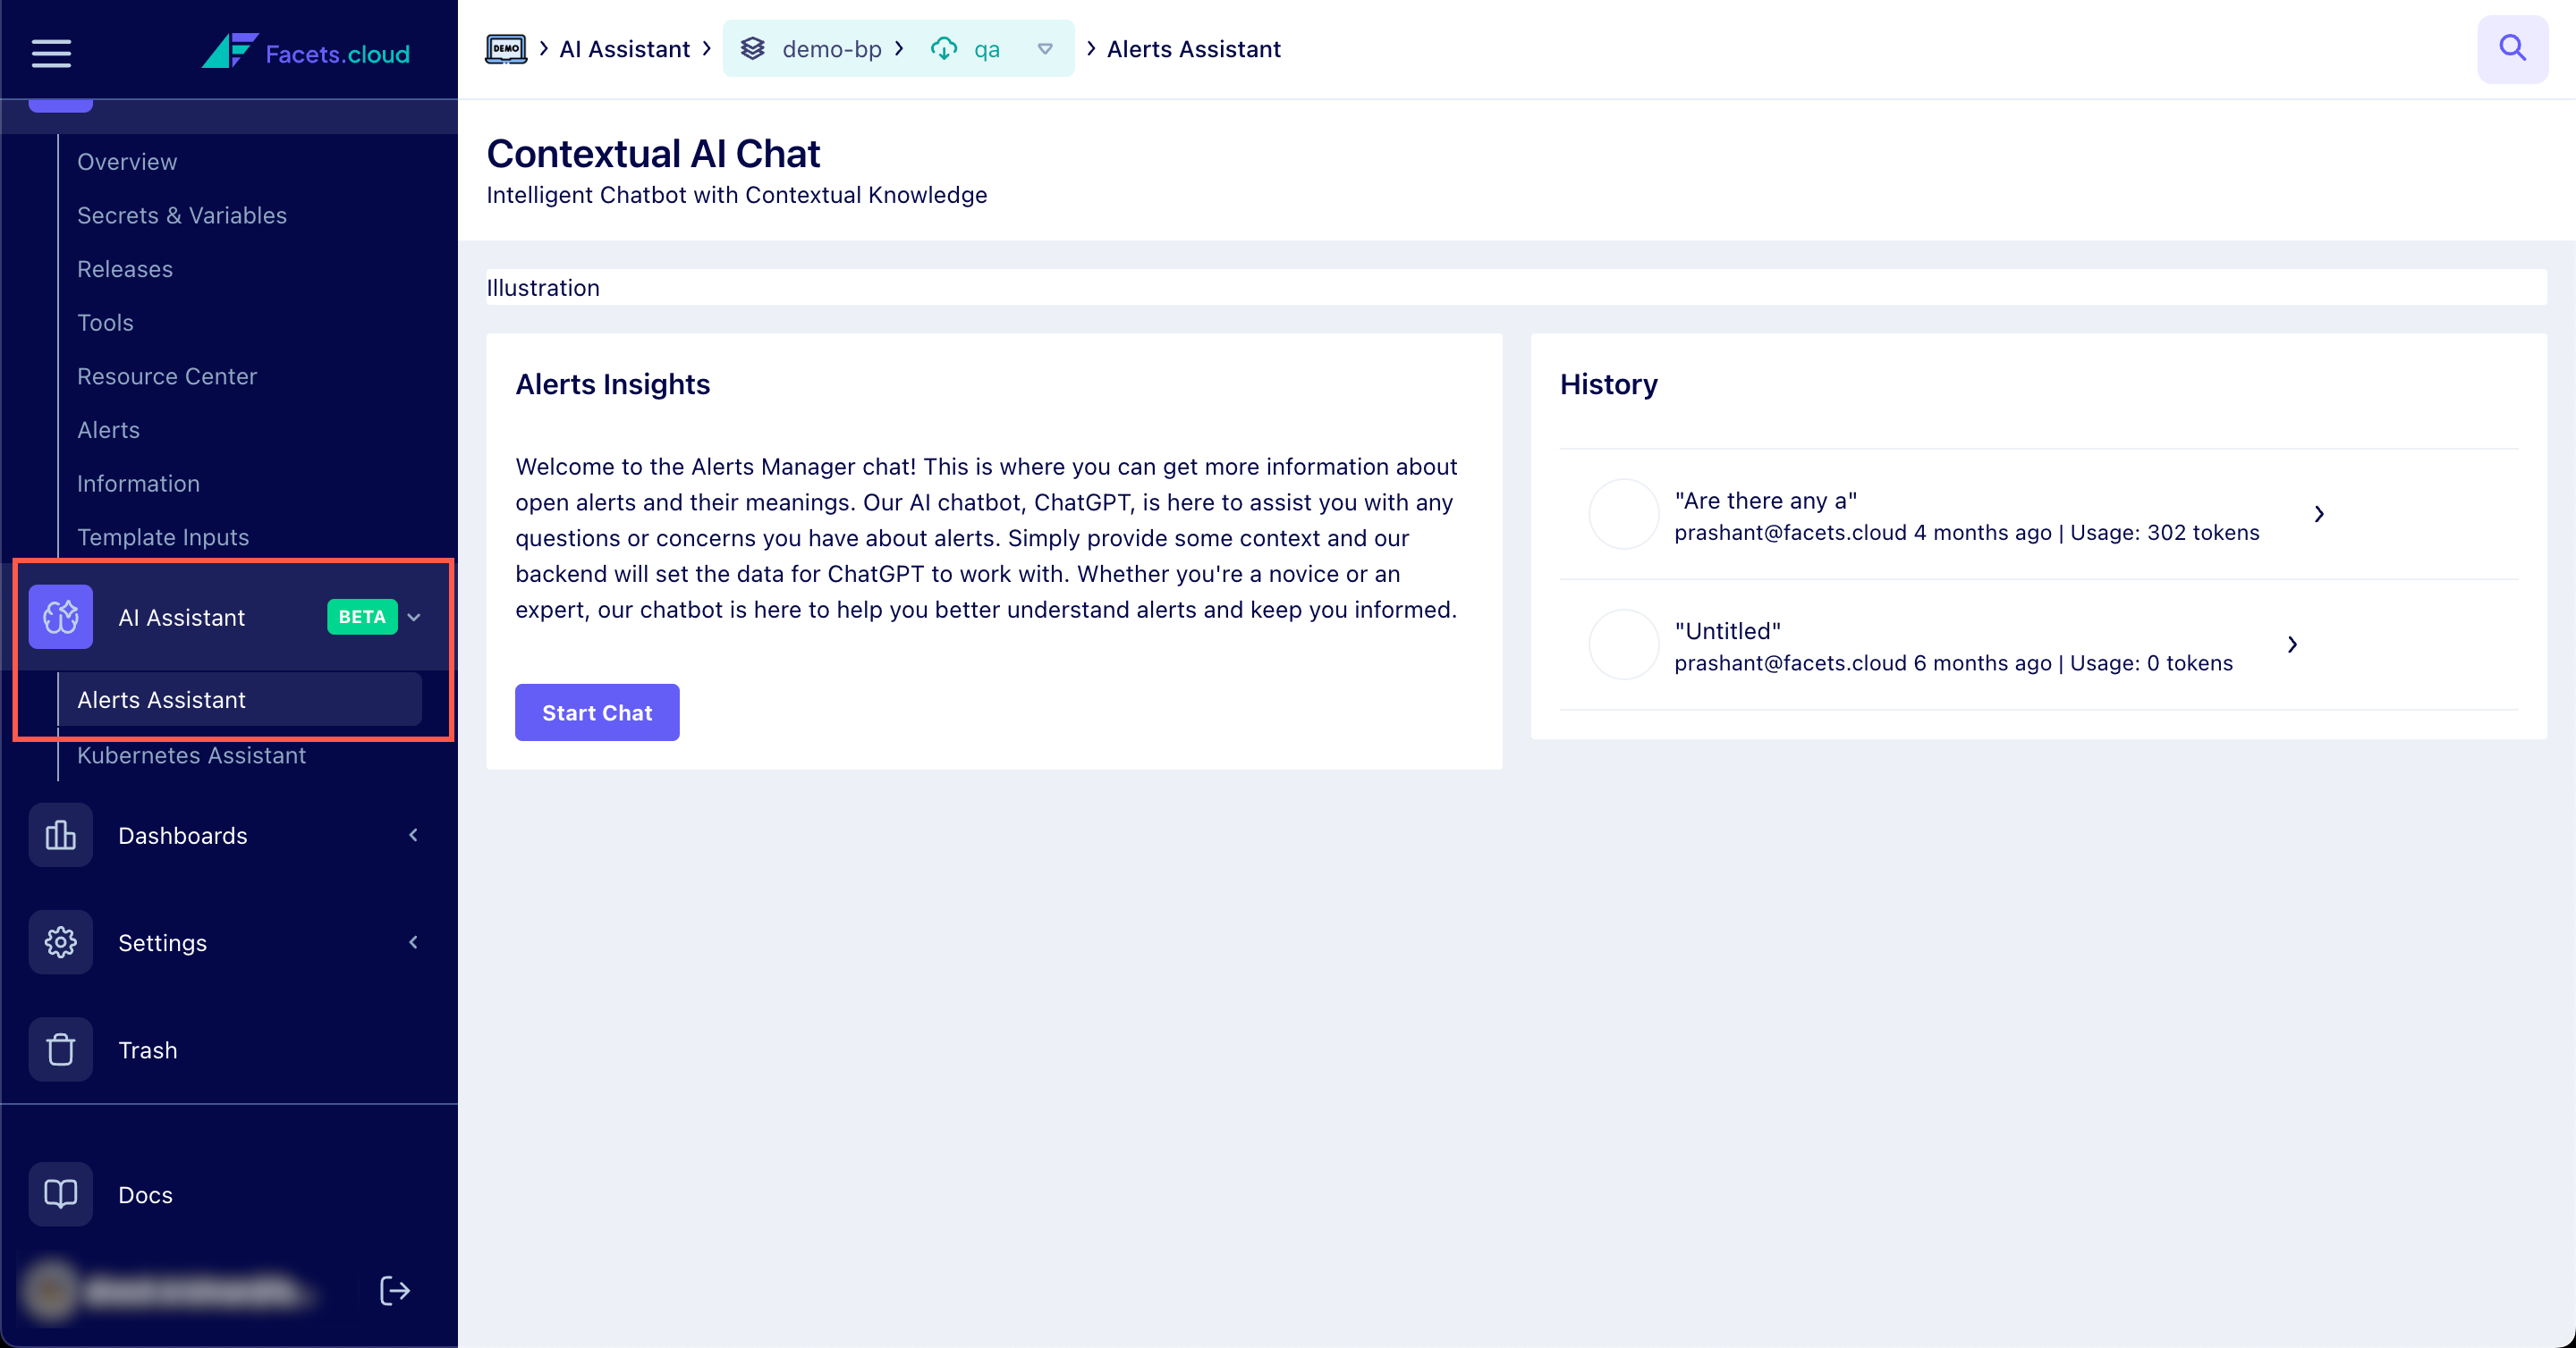
Task: Open the qa environment dropdown arrow
Action: (x=1045, y=49)
